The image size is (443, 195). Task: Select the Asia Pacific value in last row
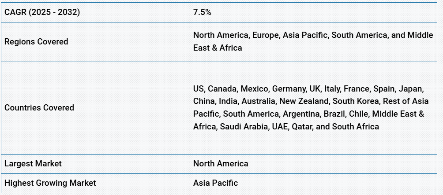tap(216, 183)
